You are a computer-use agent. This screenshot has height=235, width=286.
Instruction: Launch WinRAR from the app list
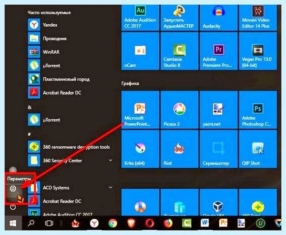pos(71,52)
